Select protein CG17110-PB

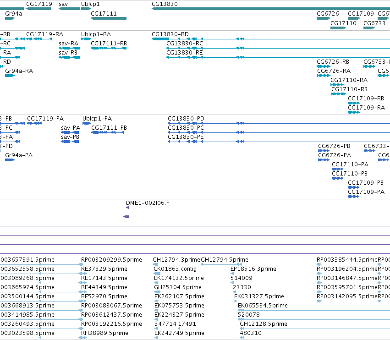(x=350, y=173)
